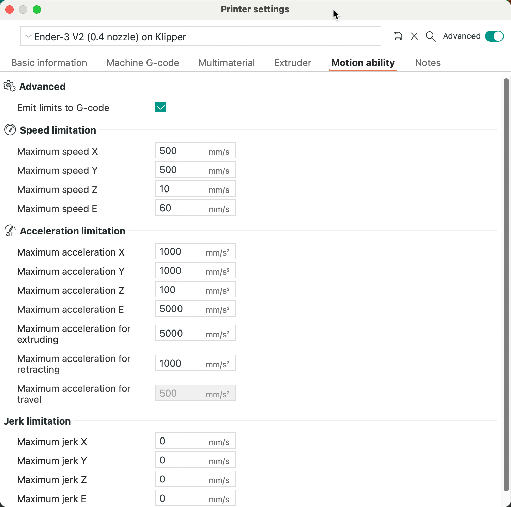Open the Machine G-code tab
The height and width of the screenshot is (507, 511).
coord(142,63)
